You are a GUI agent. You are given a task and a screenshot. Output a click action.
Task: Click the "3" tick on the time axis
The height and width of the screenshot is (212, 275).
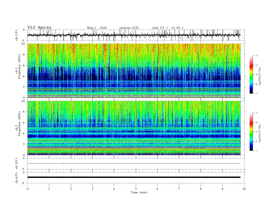(92, 189)
